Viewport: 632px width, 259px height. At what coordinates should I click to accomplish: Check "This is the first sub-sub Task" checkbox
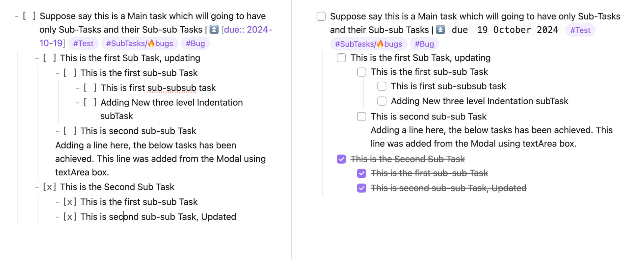(x=361, y=72)
